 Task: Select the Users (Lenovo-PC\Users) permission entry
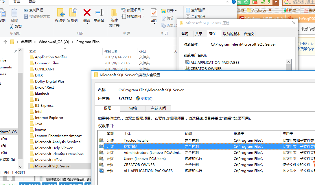point(206,158)
